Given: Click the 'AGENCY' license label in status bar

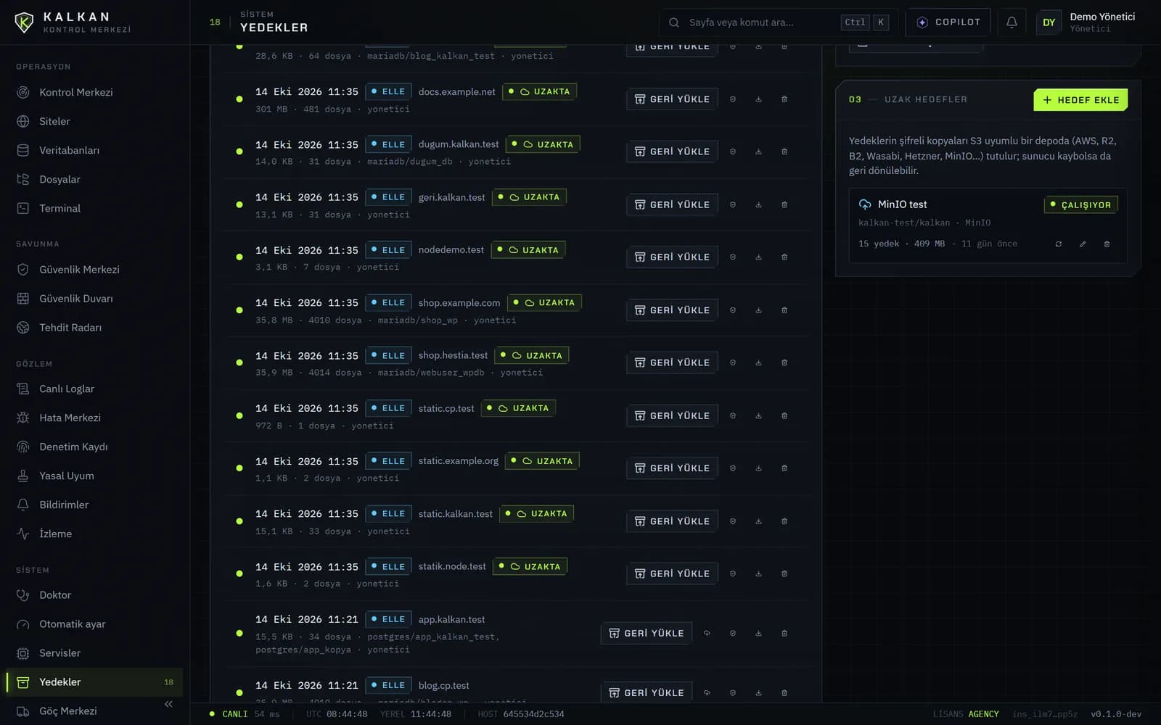Looking at the screenshot, I should pyautogui.click(x=983, y=714).
